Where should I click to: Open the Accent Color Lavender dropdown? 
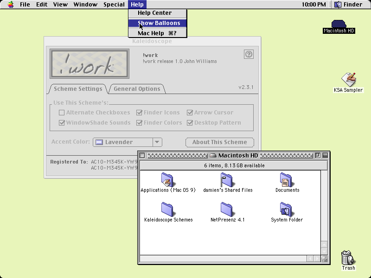click(127, 142)
